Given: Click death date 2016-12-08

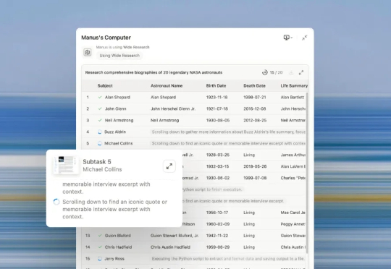Looking at the screenshot, I should [x=255, y=108].
